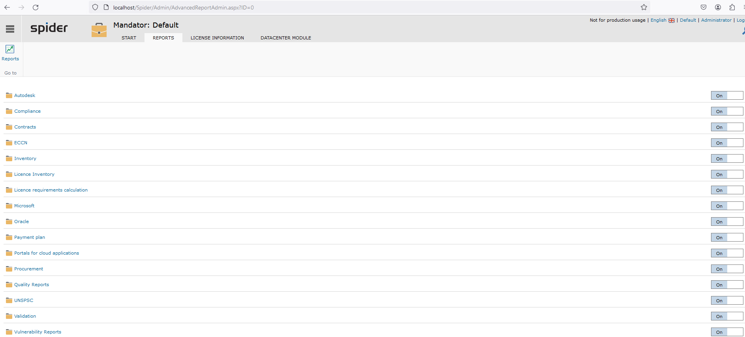Toggle the Payment plan switch off
745x337 pixels.
[x=727, y=237]
